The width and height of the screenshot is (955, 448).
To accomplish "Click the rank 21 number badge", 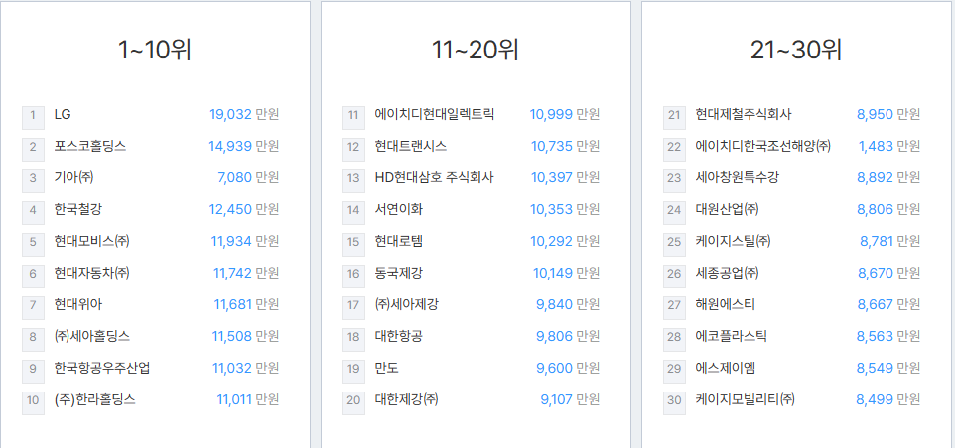I will [x=674, y=118].
